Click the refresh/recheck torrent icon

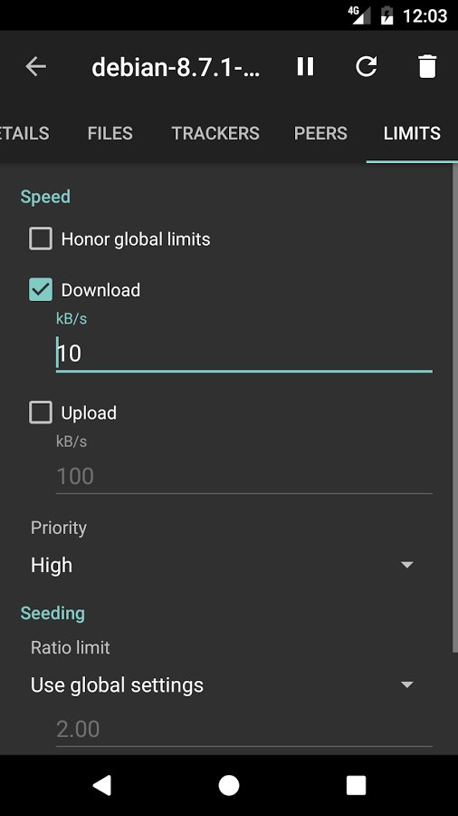coord(366,66)
